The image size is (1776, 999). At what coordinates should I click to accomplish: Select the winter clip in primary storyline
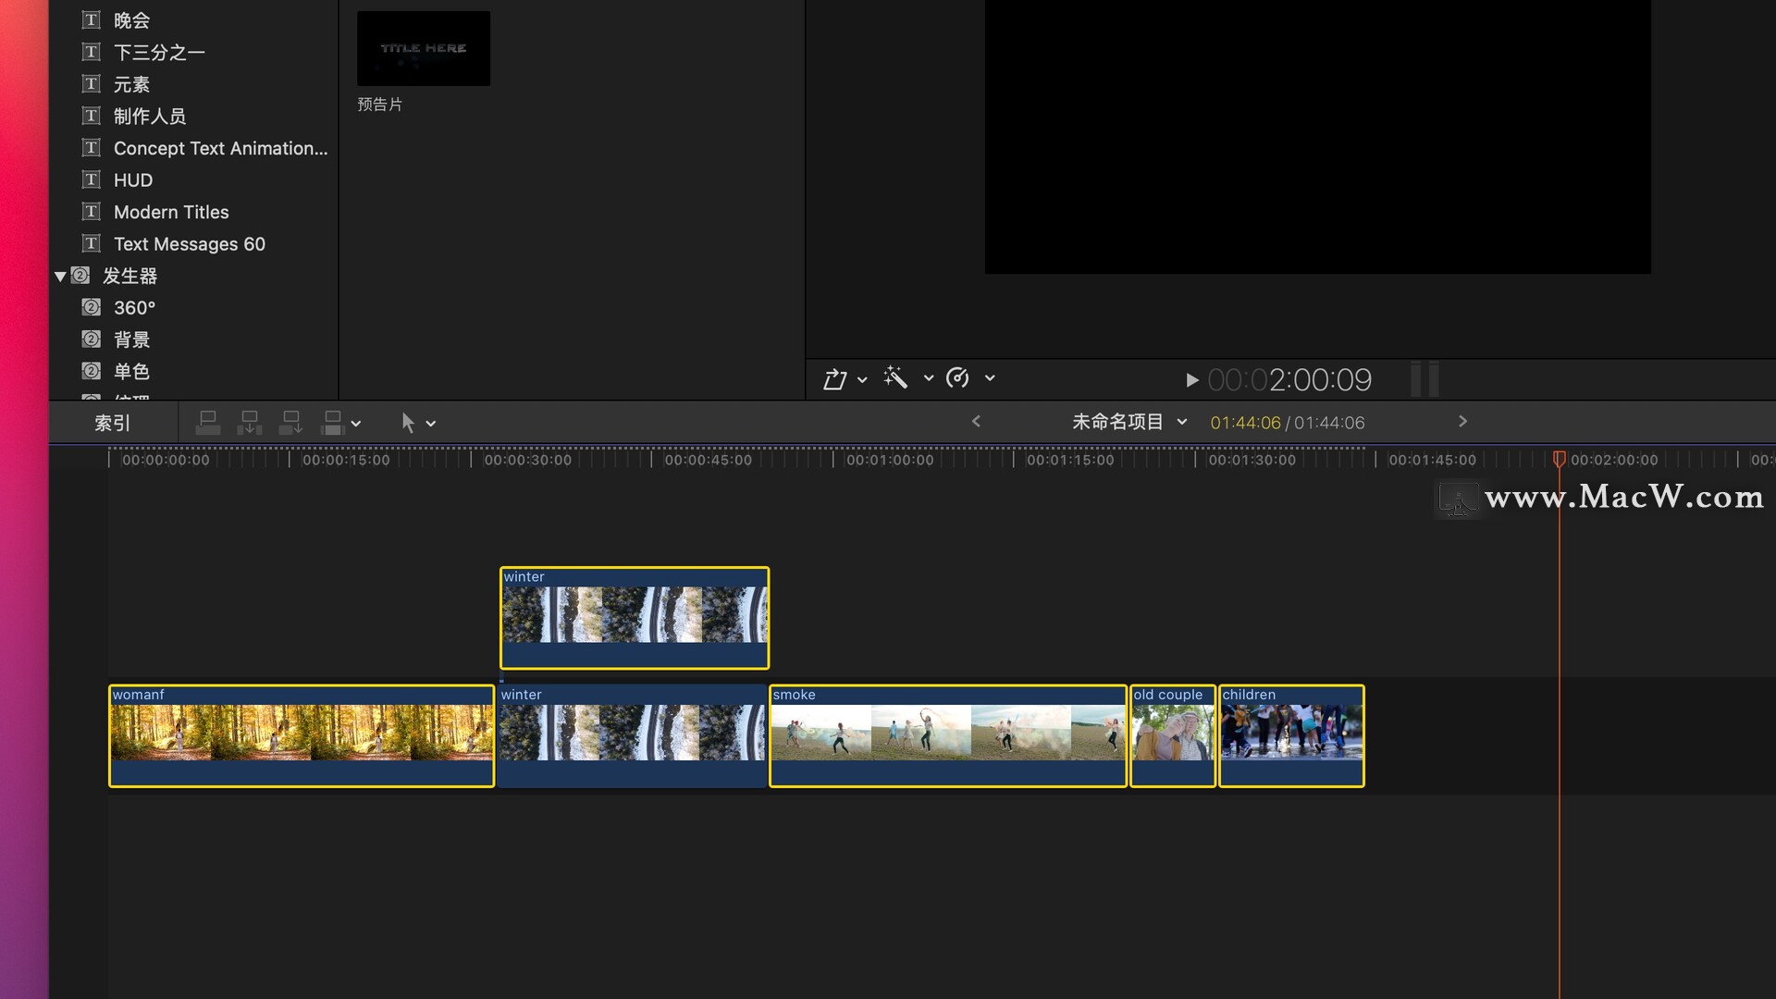633,736
